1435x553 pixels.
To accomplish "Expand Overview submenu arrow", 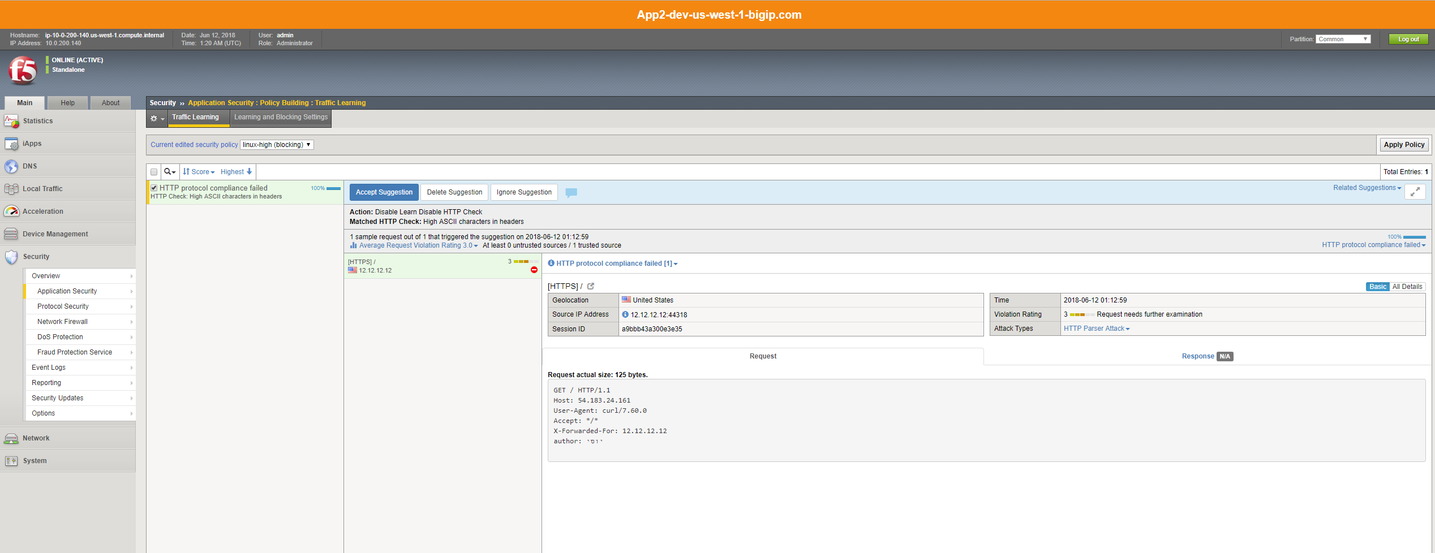I will [131, 276].
